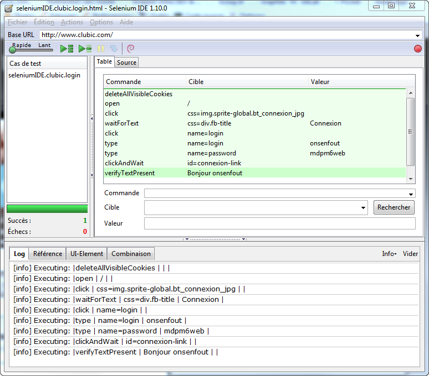Click the Rechercher button
429x376 pixels.
(394, 207)
